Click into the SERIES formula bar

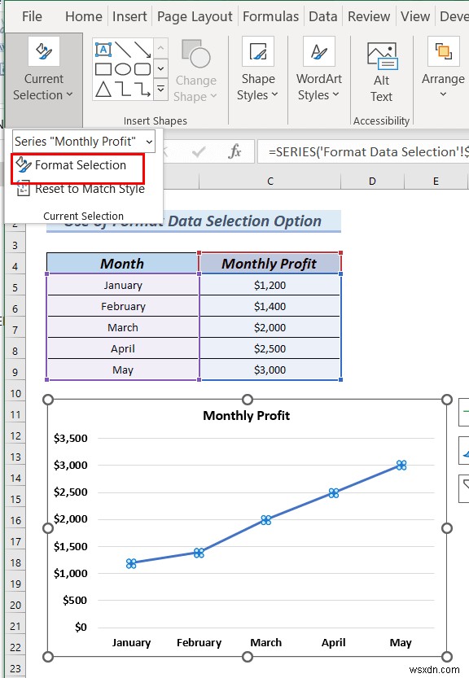pyautogui.click(x=363, y=151)
